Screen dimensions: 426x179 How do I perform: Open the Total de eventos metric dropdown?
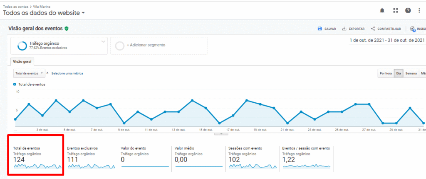[29, 73]
